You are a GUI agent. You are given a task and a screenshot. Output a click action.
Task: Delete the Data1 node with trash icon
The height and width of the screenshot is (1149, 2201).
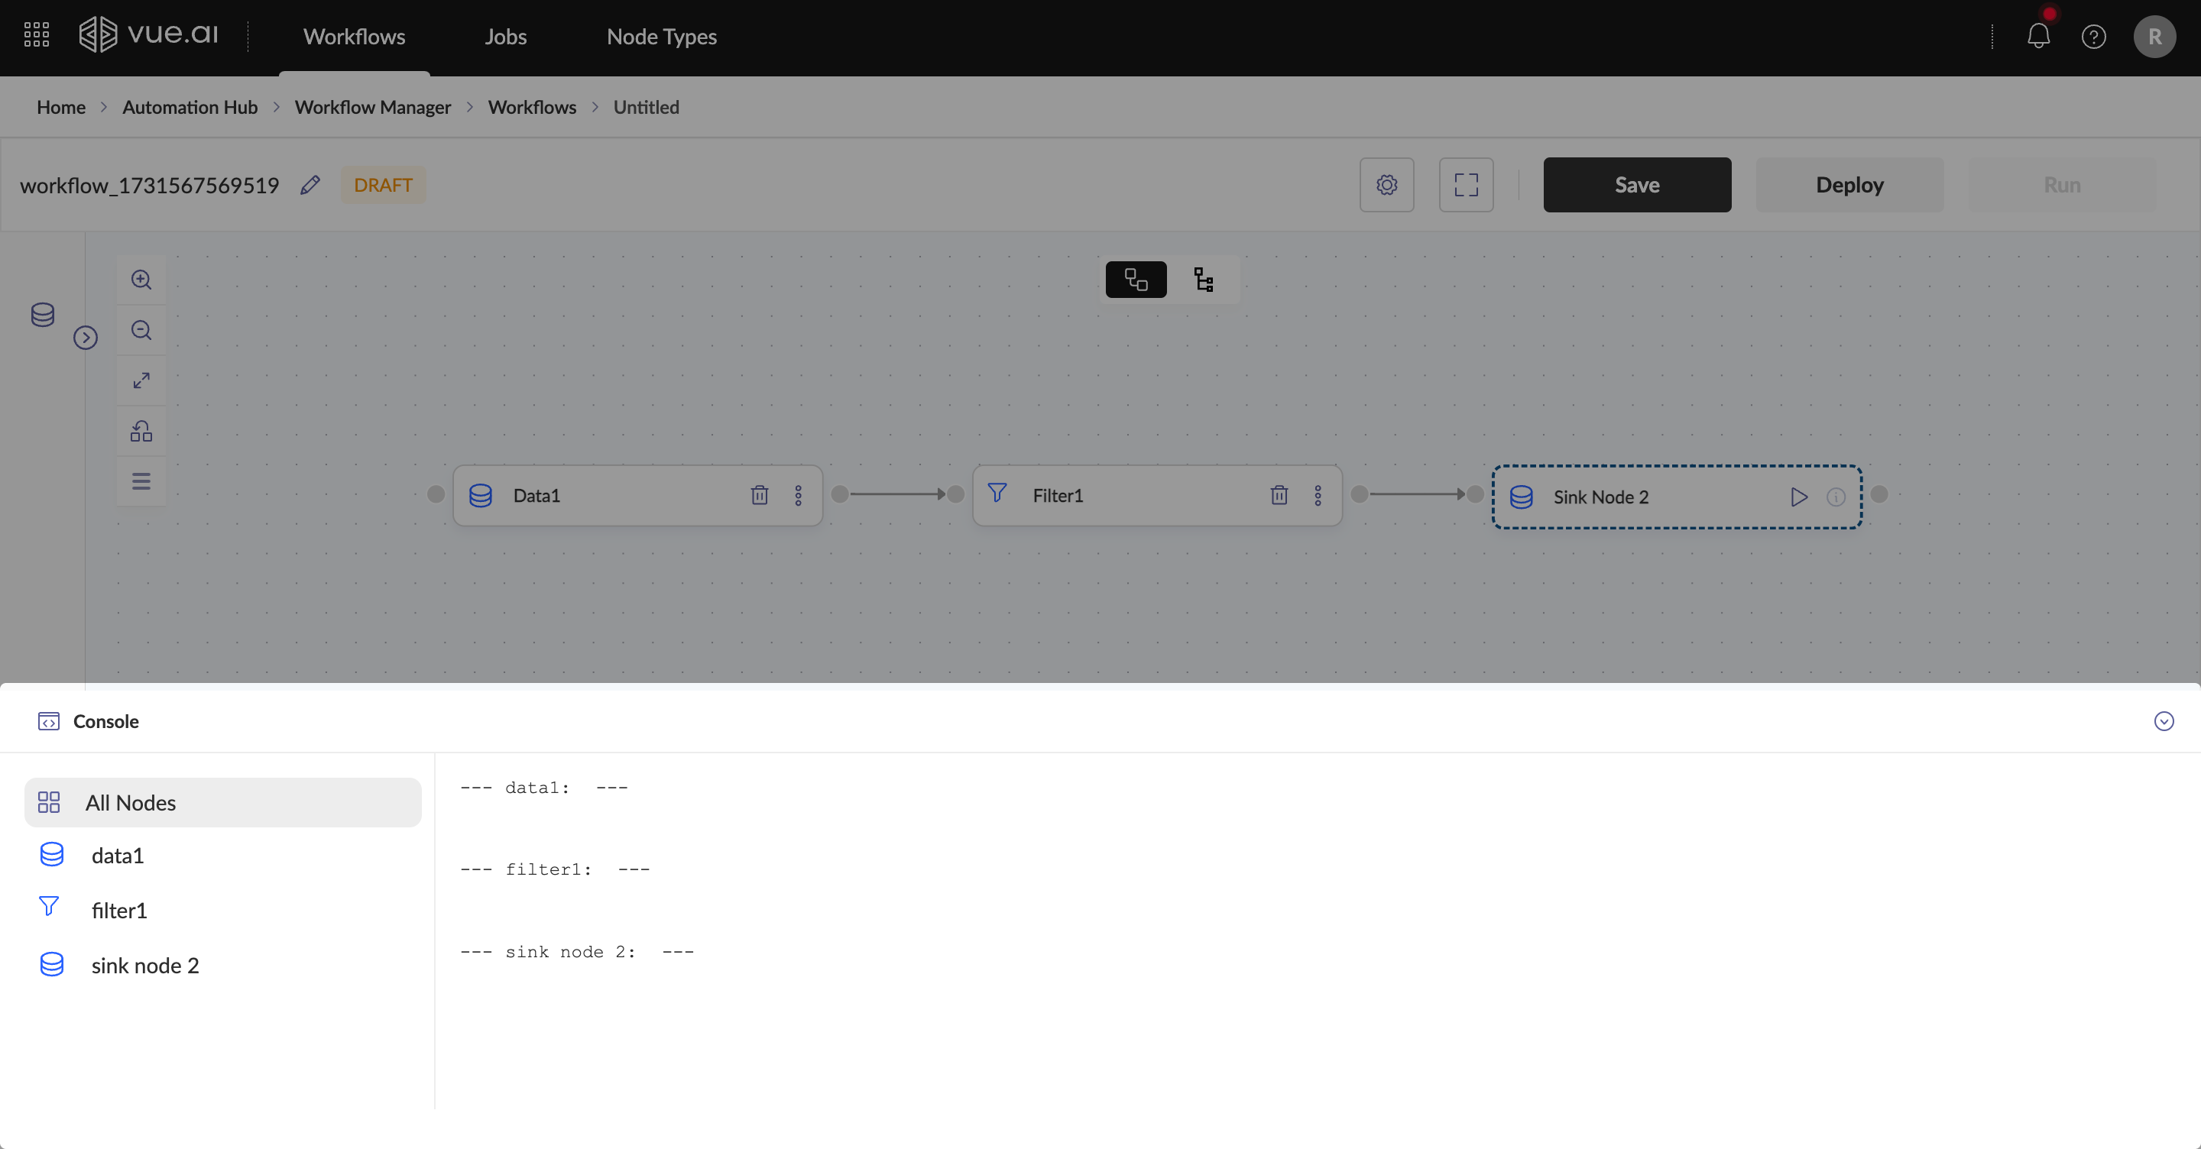[x=759, y=496]
